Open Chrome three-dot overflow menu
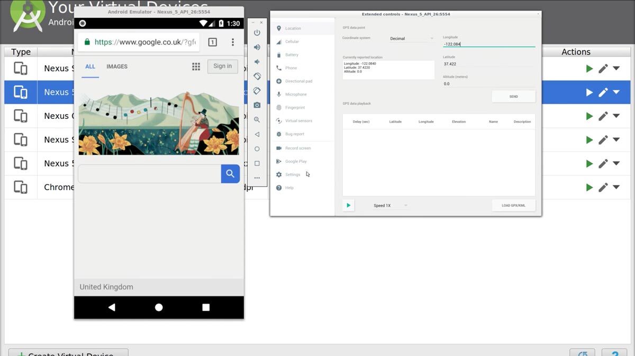635x356 pixels. [232, 42]
